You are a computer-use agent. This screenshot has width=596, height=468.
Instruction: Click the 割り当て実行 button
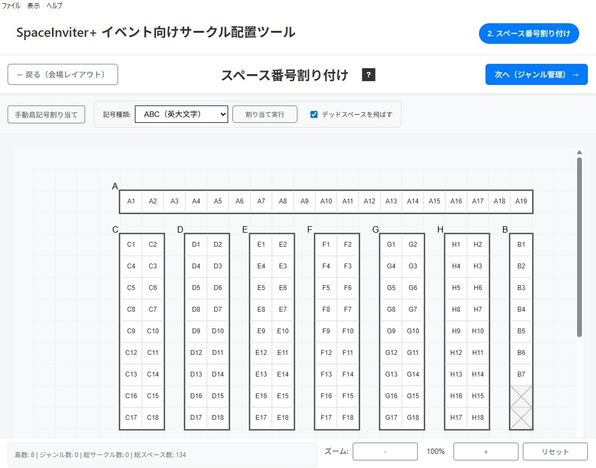click(x=265, y=114)
